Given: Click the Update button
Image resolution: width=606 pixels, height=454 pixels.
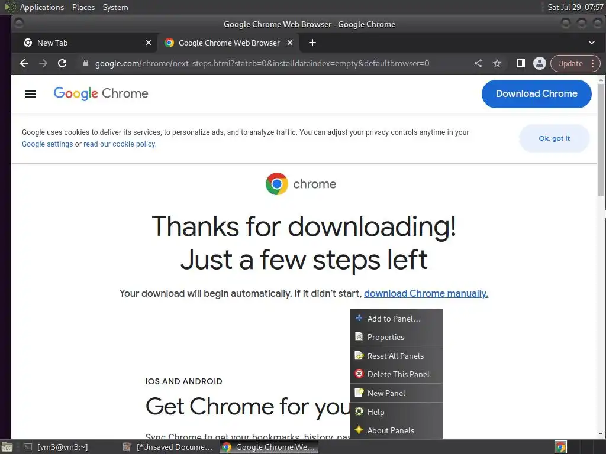Looking at the screenshot, I should [x=570, y=63].
